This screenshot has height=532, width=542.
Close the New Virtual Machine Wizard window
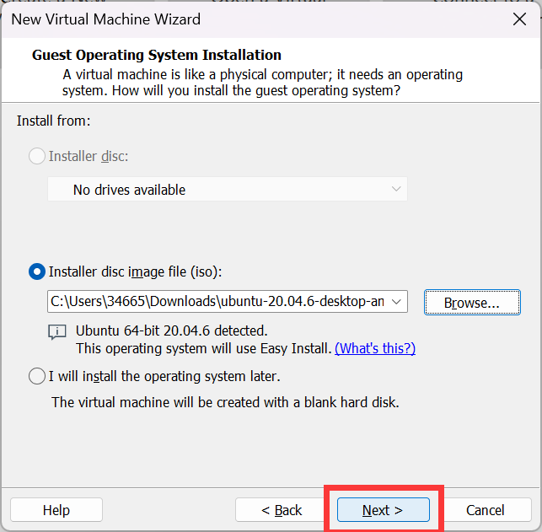pyautogui.click(x=519, y=19)
